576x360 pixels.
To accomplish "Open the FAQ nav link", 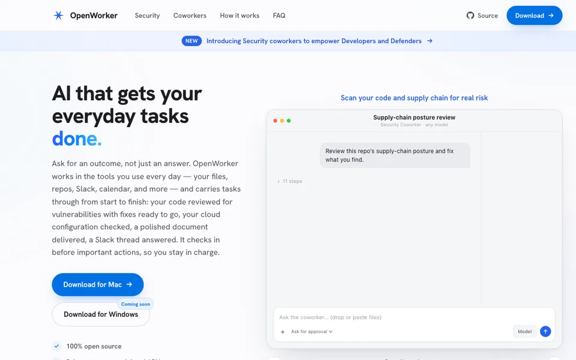I will click(x=279, y=16).
